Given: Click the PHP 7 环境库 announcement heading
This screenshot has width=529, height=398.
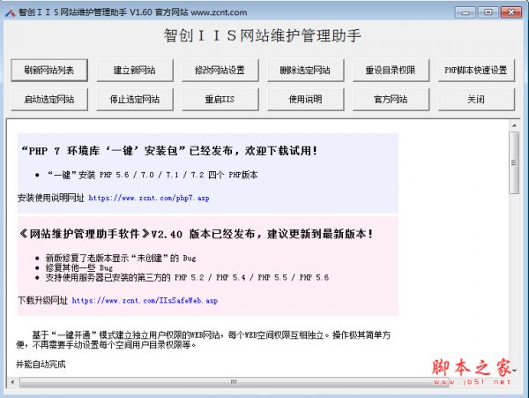Looking at the screenshot, I should (x=169, y=151).
